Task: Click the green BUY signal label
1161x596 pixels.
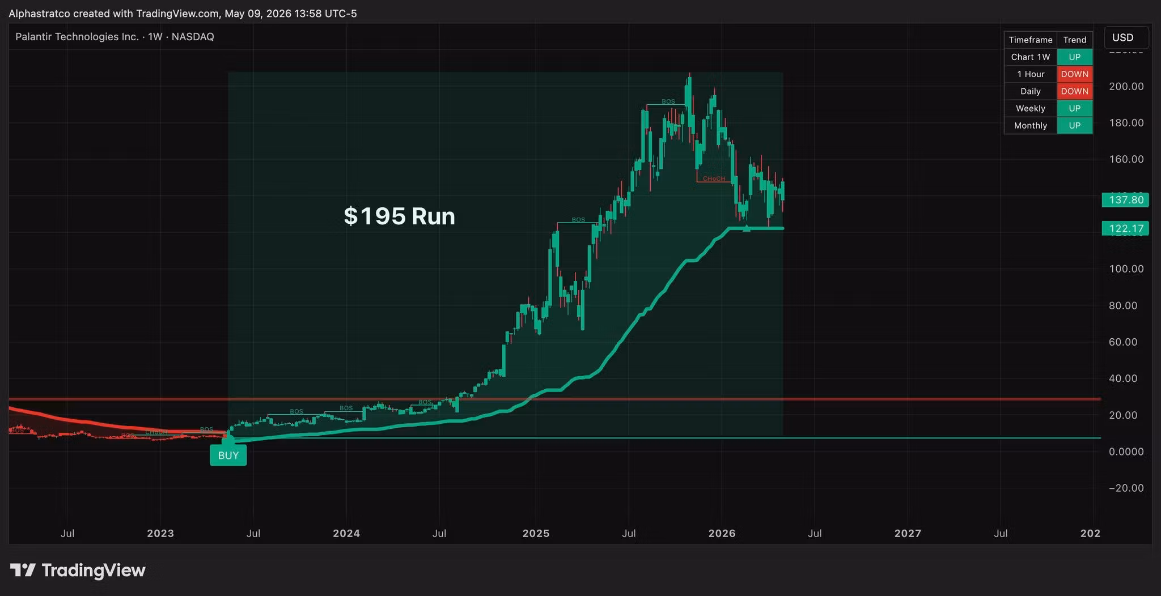Action: point(228,455)
